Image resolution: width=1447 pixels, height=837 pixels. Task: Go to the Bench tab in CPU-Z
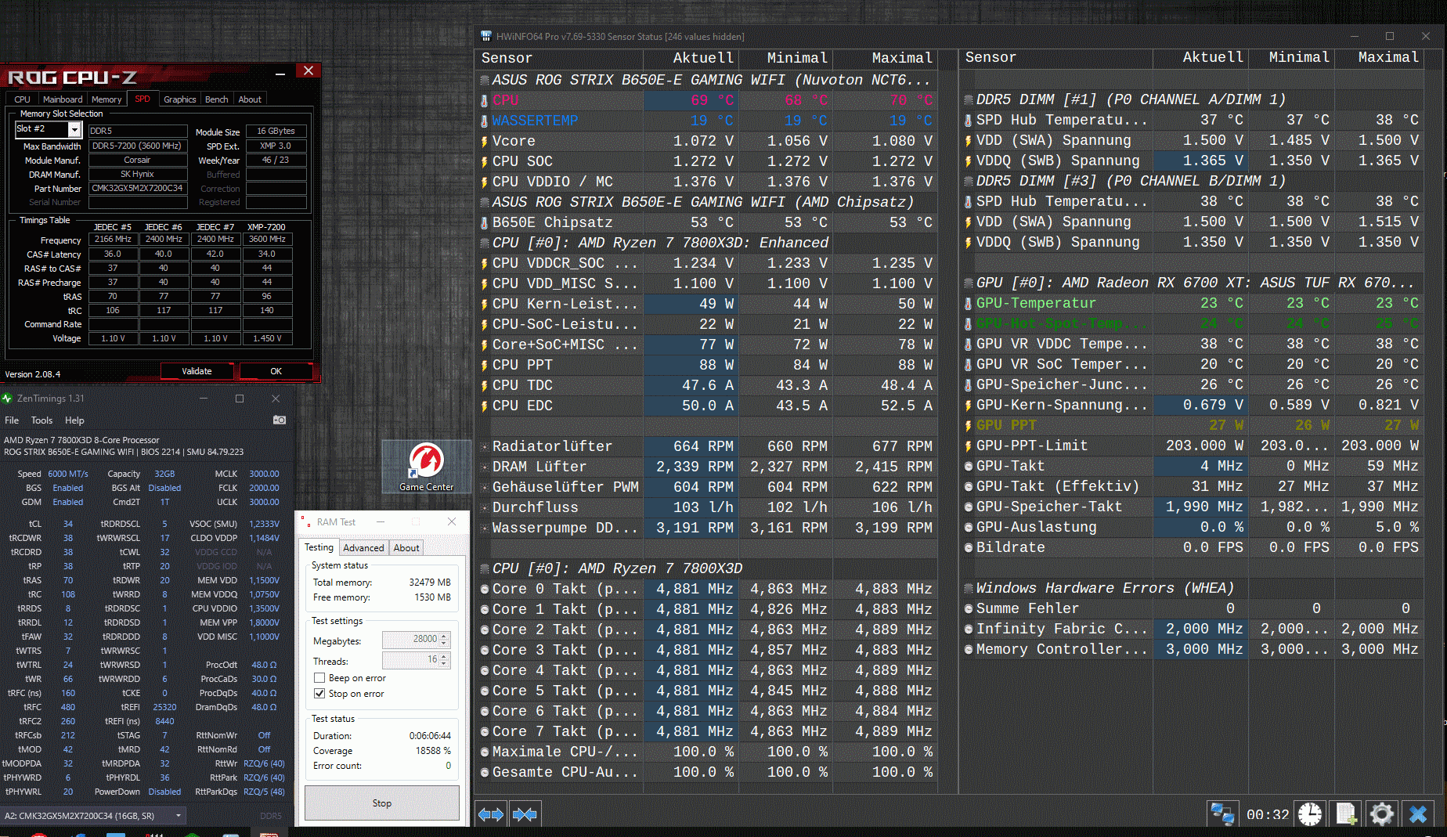tap(217, 99)
